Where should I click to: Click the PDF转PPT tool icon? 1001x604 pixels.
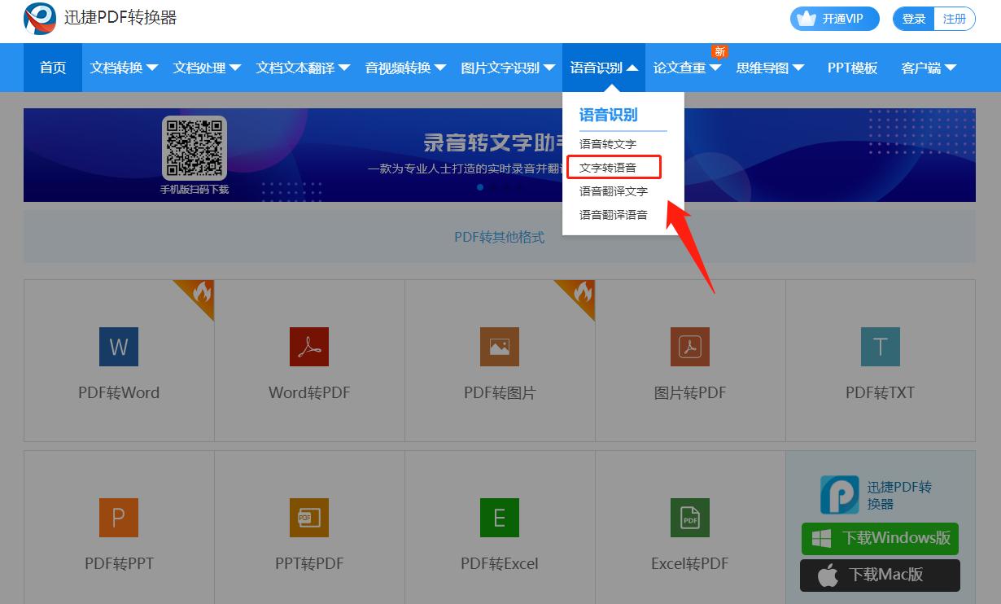(x=118, y=517)
